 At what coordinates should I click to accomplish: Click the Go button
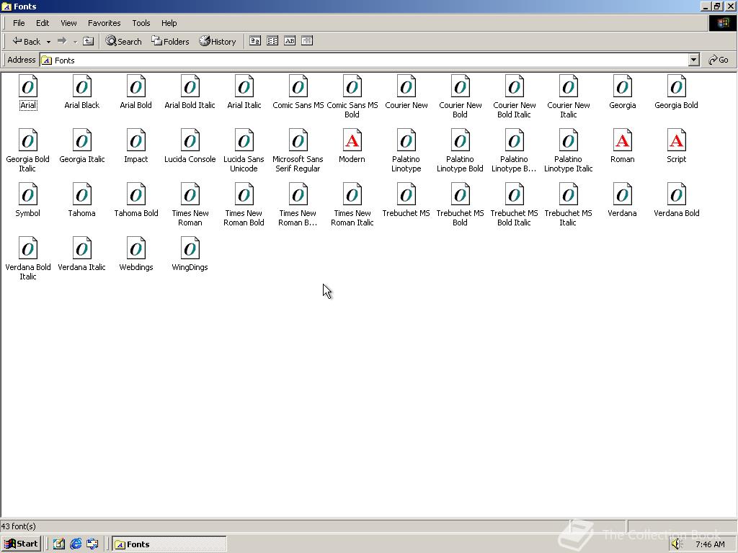point(719,60)
